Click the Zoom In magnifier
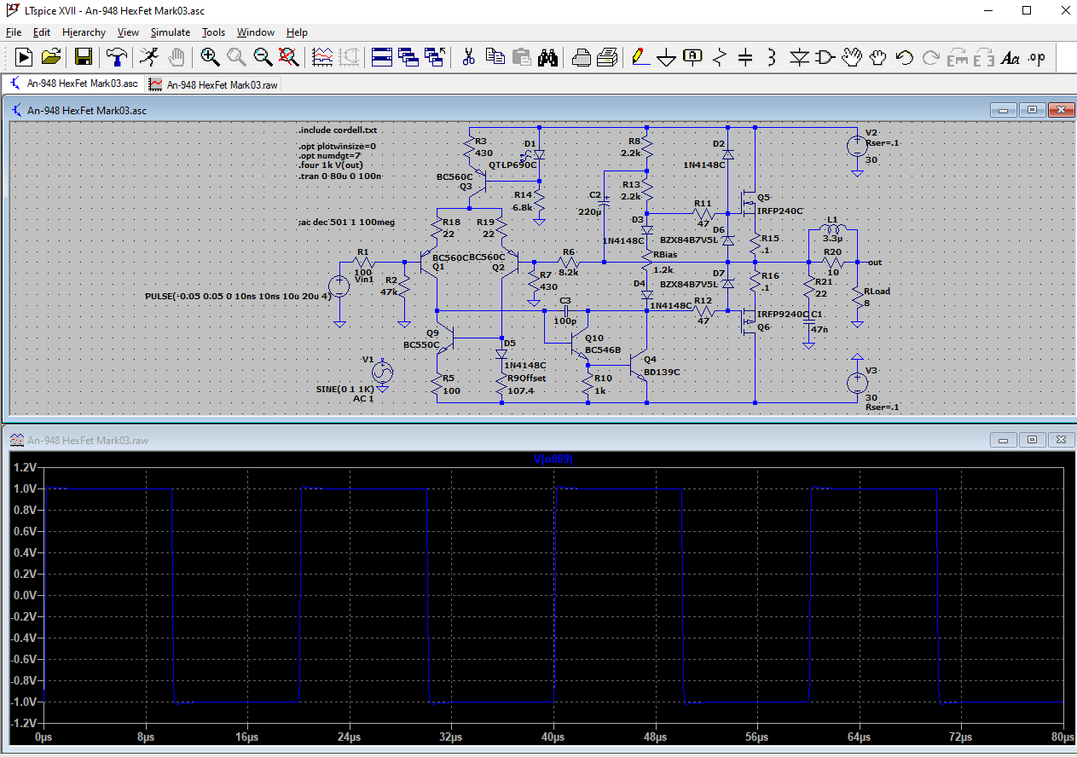The height and width of the screenshot is (757, 1077). [x=210, y=57]
